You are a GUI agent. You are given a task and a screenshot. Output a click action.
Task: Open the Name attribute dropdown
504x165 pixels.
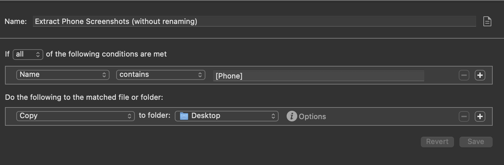pyautogui.click(x=63, y=75)
